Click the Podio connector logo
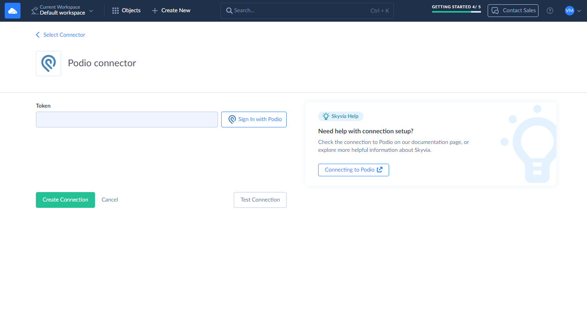Image resolution: width=587 pixels, height=310 pixels. (x=48, y=63)
